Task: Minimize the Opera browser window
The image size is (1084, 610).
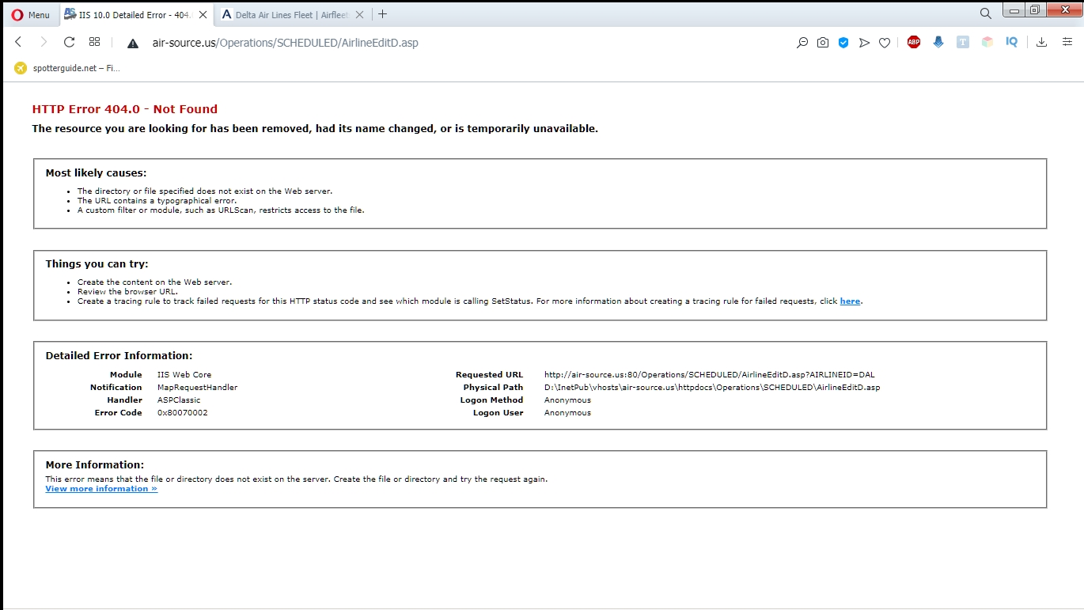Action: point(1014,10)
